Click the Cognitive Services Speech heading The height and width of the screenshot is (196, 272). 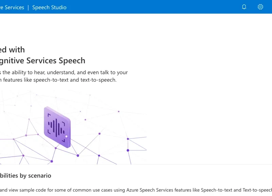click(42, 60)
